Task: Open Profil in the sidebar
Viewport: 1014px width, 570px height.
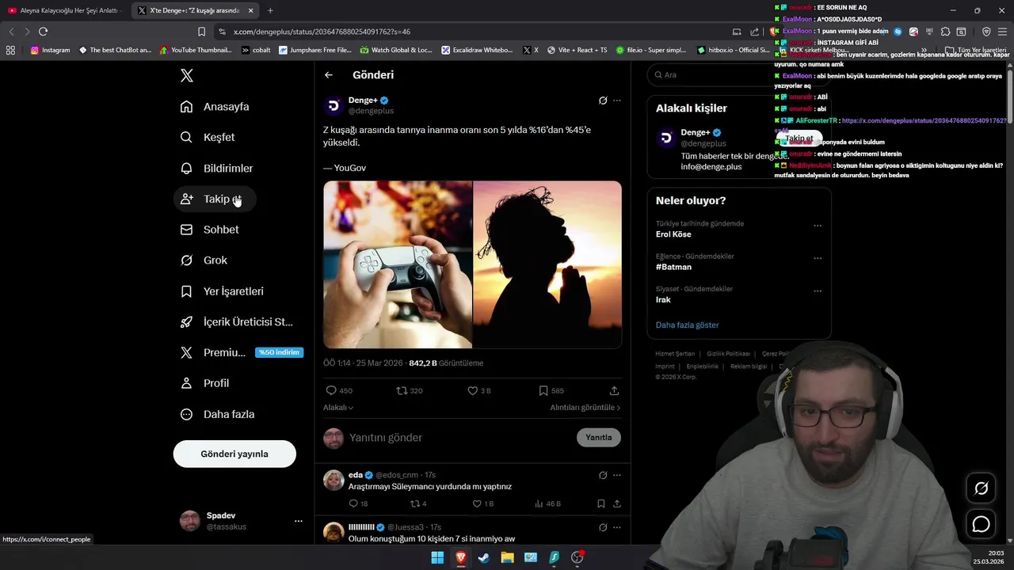Action: [x=204, y=383]
